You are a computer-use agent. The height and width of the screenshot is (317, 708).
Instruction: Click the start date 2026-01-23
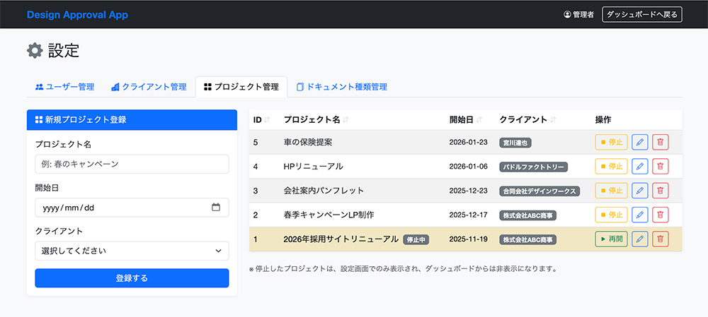tap(468, 143)
